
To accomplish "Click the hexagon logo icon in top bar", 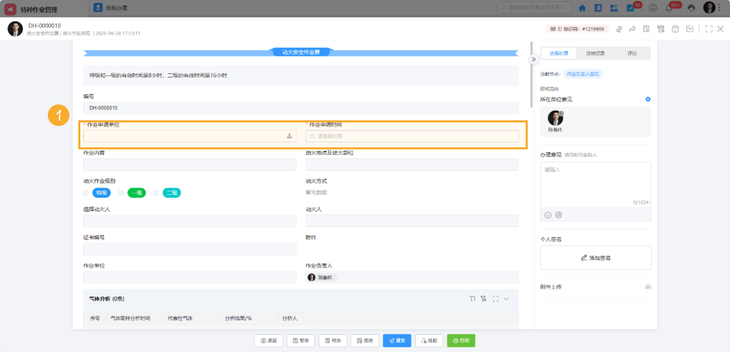I will pos(653,8).
